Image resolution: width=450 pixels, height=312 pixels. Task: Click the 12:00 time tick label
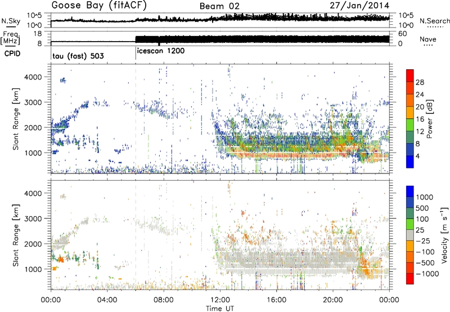pyautogui.click(x=220, y=300)
